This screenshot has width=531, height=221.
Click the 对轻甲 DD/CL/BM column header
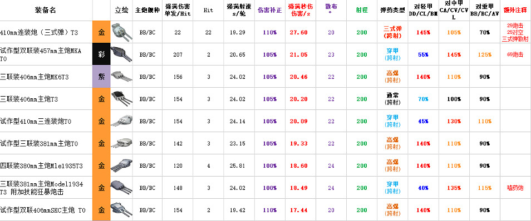click(424, 10)
